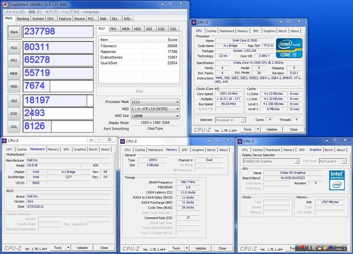Open the Processor #1 Selection dropdown

(x=231, y=120)
